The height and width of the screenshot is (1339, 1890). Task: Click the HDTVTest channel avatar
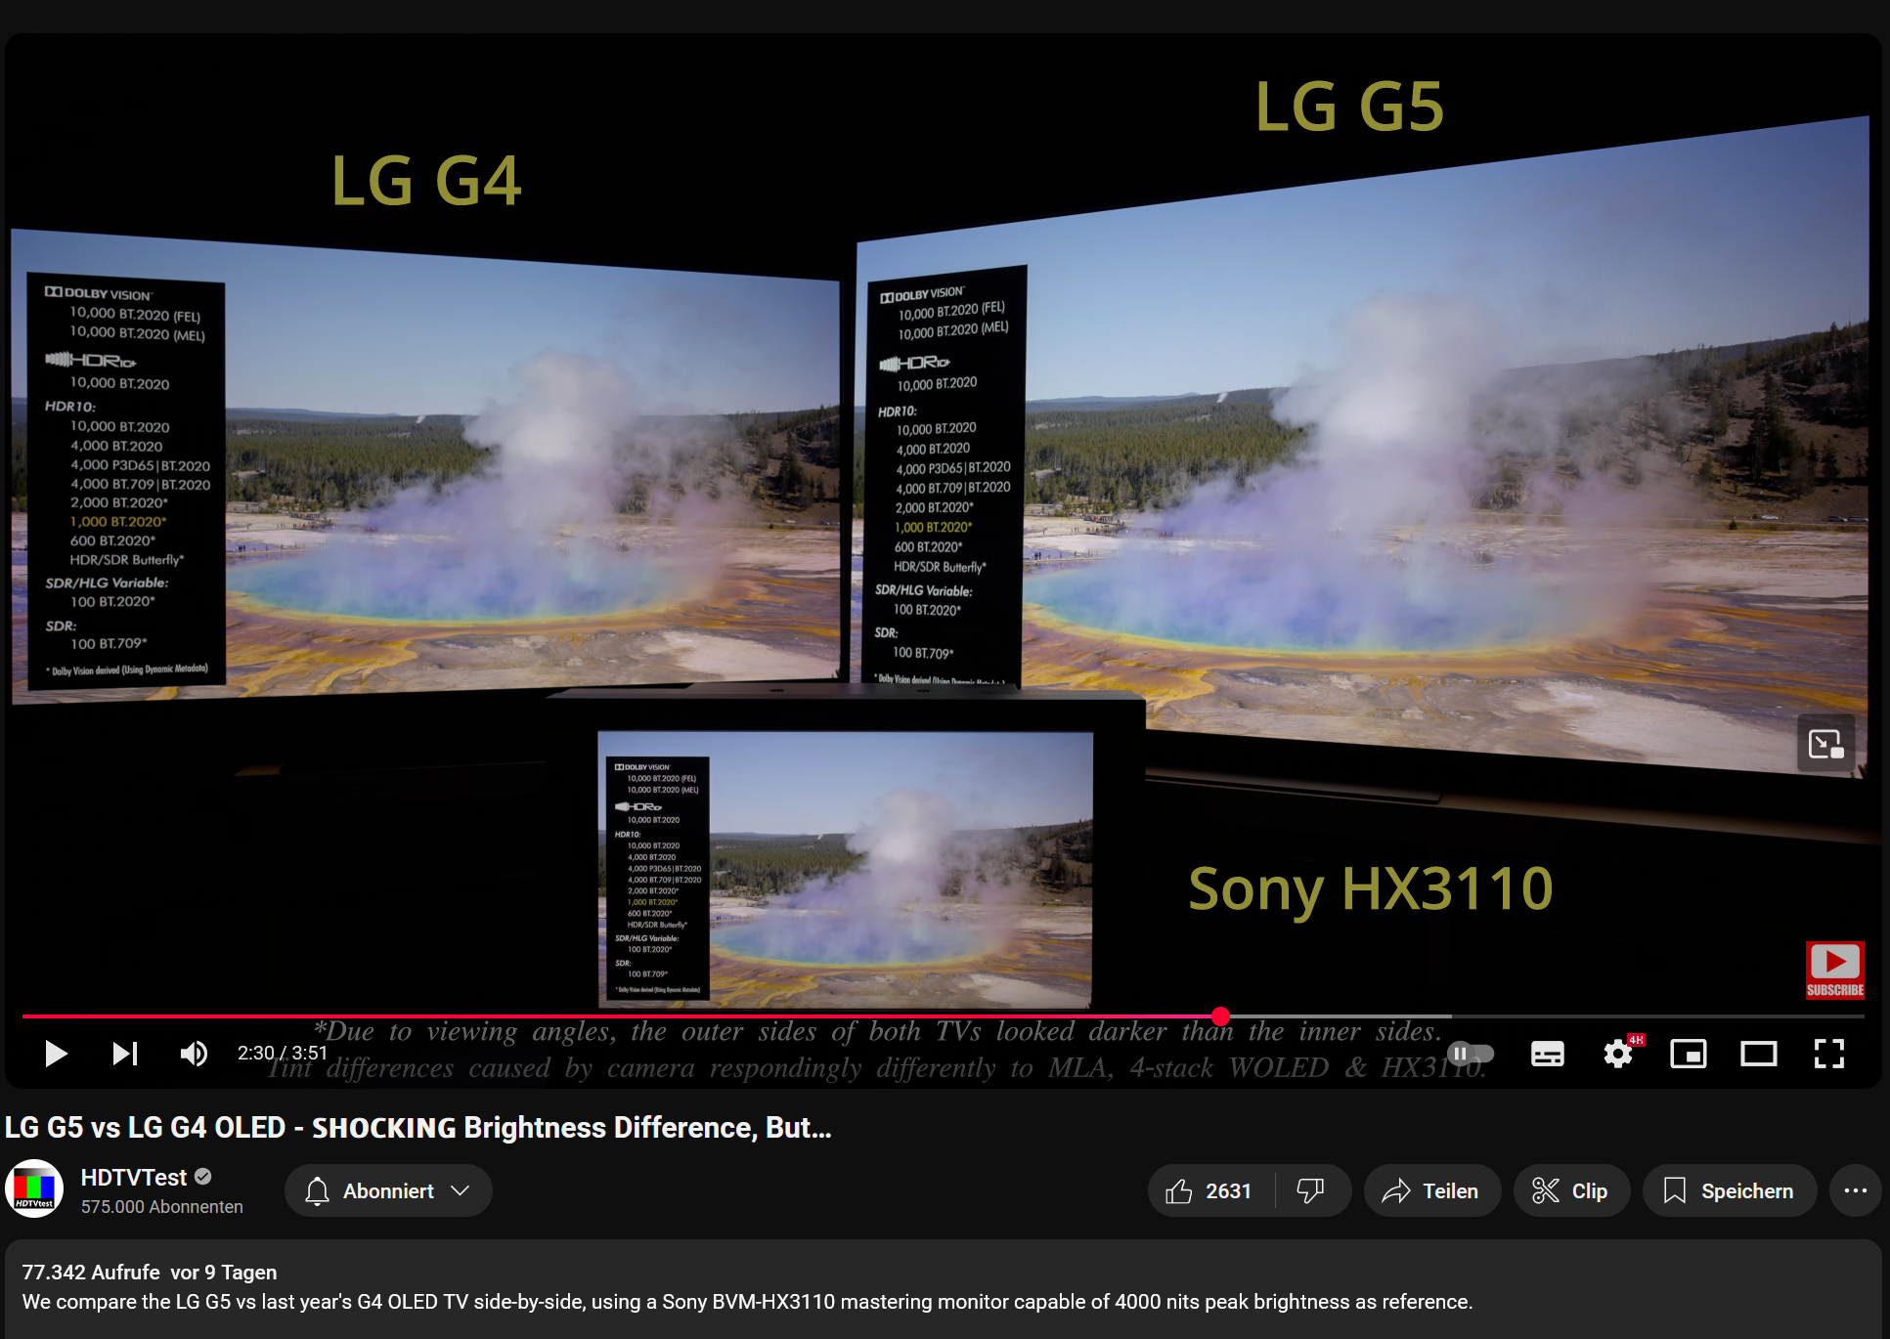pos(34,1188)
